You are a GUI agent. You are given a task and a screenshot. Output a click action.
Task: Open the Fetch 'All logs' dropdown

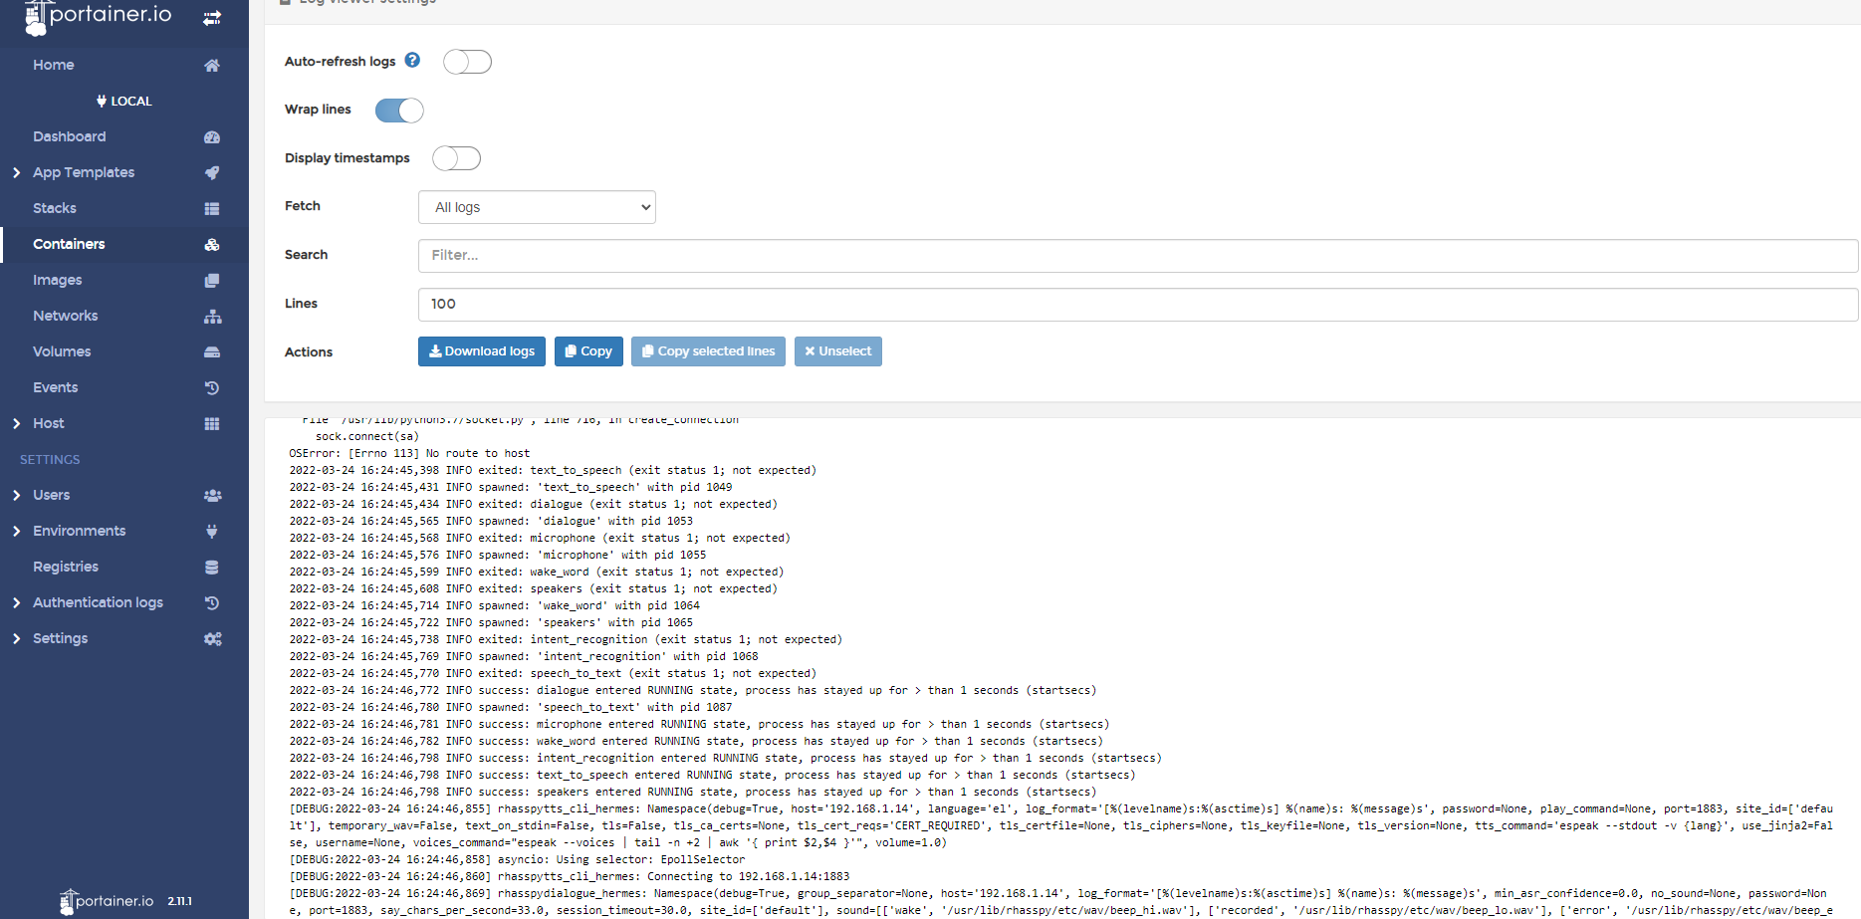pos(537,207)
